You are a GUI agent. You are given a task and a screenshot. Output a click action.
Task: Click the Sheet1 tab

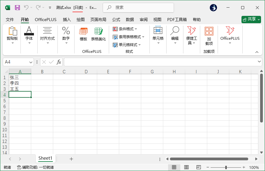pyautogui.click(x=45, y=158)
